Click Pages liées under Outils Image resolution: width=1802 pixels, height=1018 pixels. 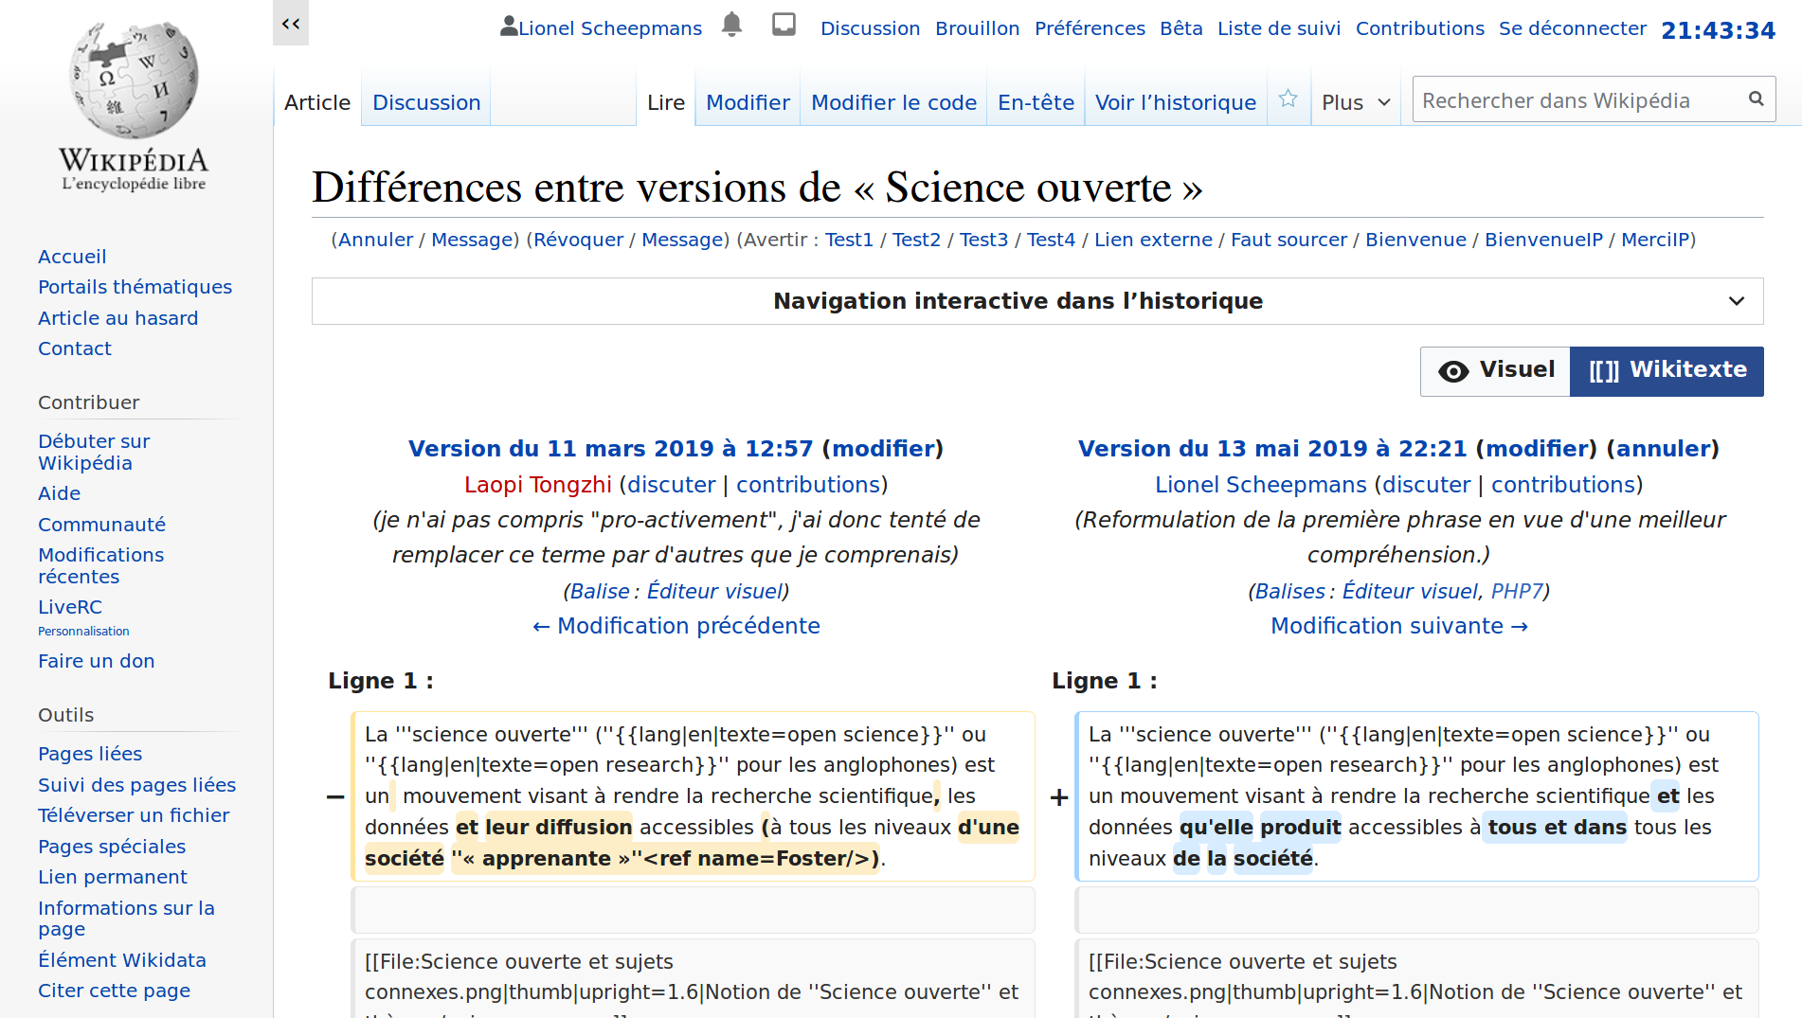(x=90, y=754)
